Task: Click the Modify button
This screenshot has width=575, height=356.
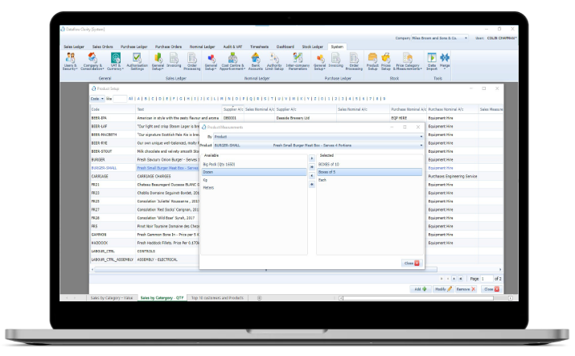Action: [x=443, y=289]
